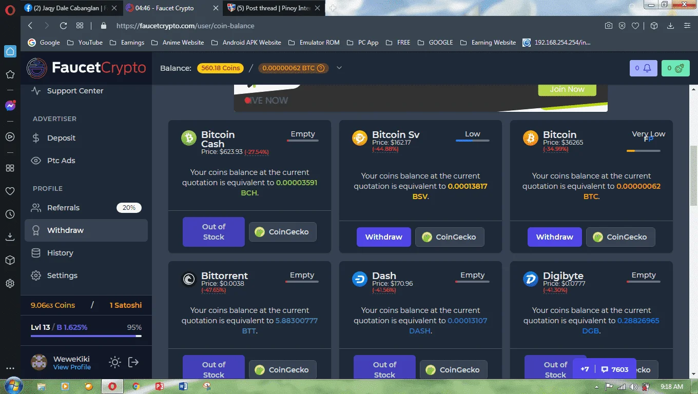The image size is (698, 394).
Task: Open PC App bookmark folder
Action: coord(362,43)
